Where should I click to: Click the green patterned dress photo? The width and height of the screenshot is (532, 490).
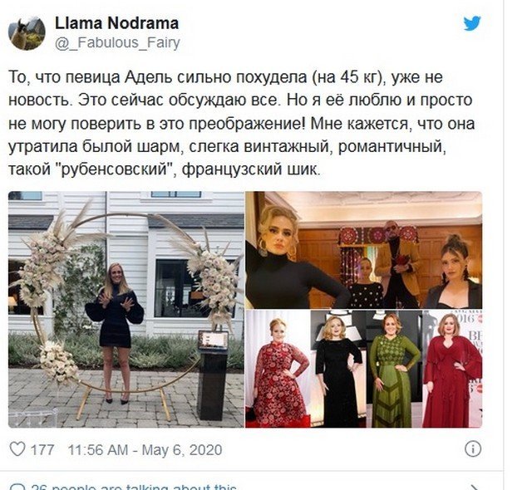[395, 369]
